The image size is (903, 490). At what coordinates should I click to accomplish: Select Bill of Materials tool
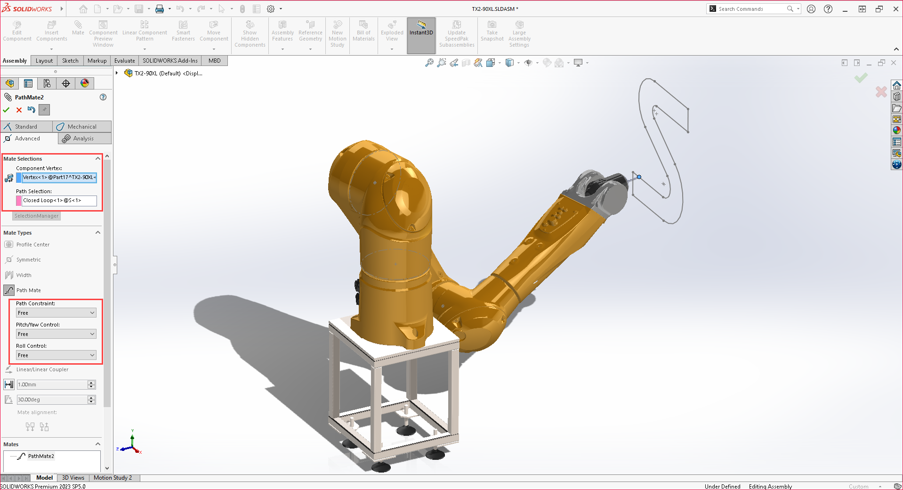[x=363, y=32]
